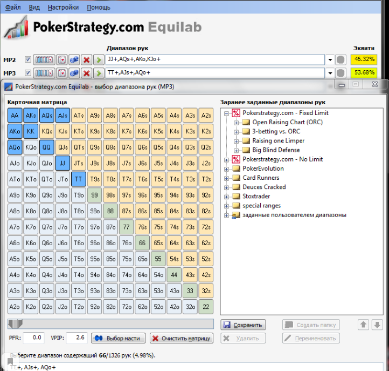Expand Big Blind Defense folder
This screenshot has width=389, height=371.
tap(236, 151)
